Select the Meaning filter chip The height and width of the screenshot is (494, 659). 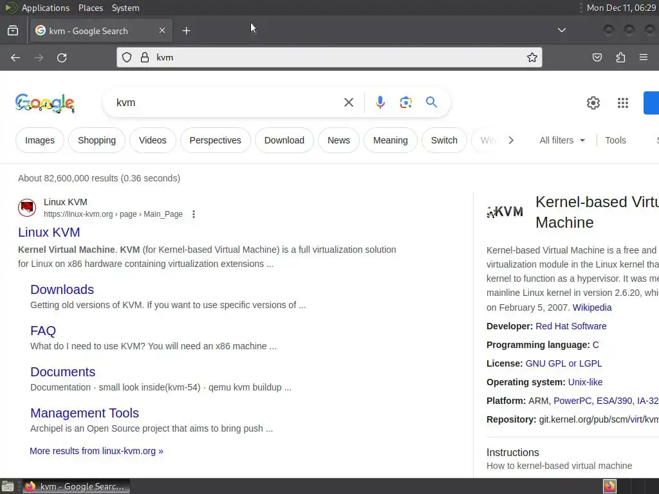click(391, 140)
